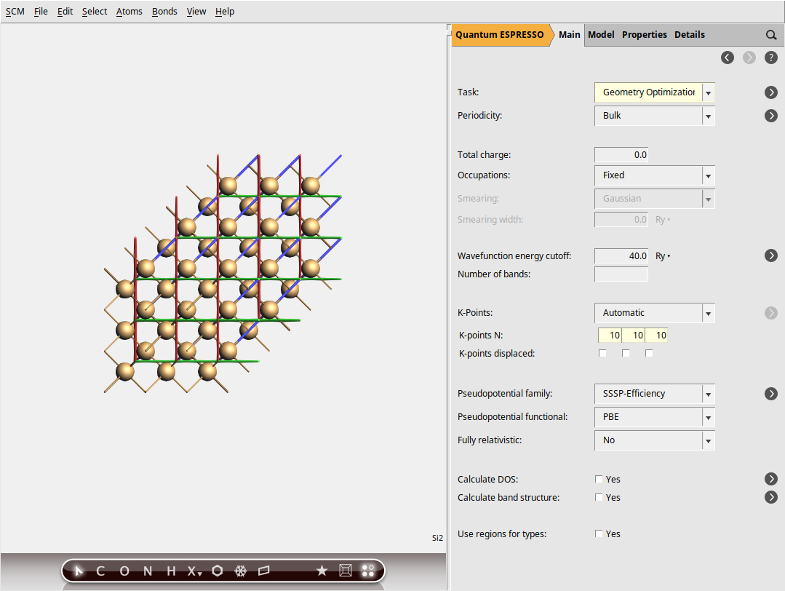Select the arrow selection tool
785x591 pixels.
point(79,571)
